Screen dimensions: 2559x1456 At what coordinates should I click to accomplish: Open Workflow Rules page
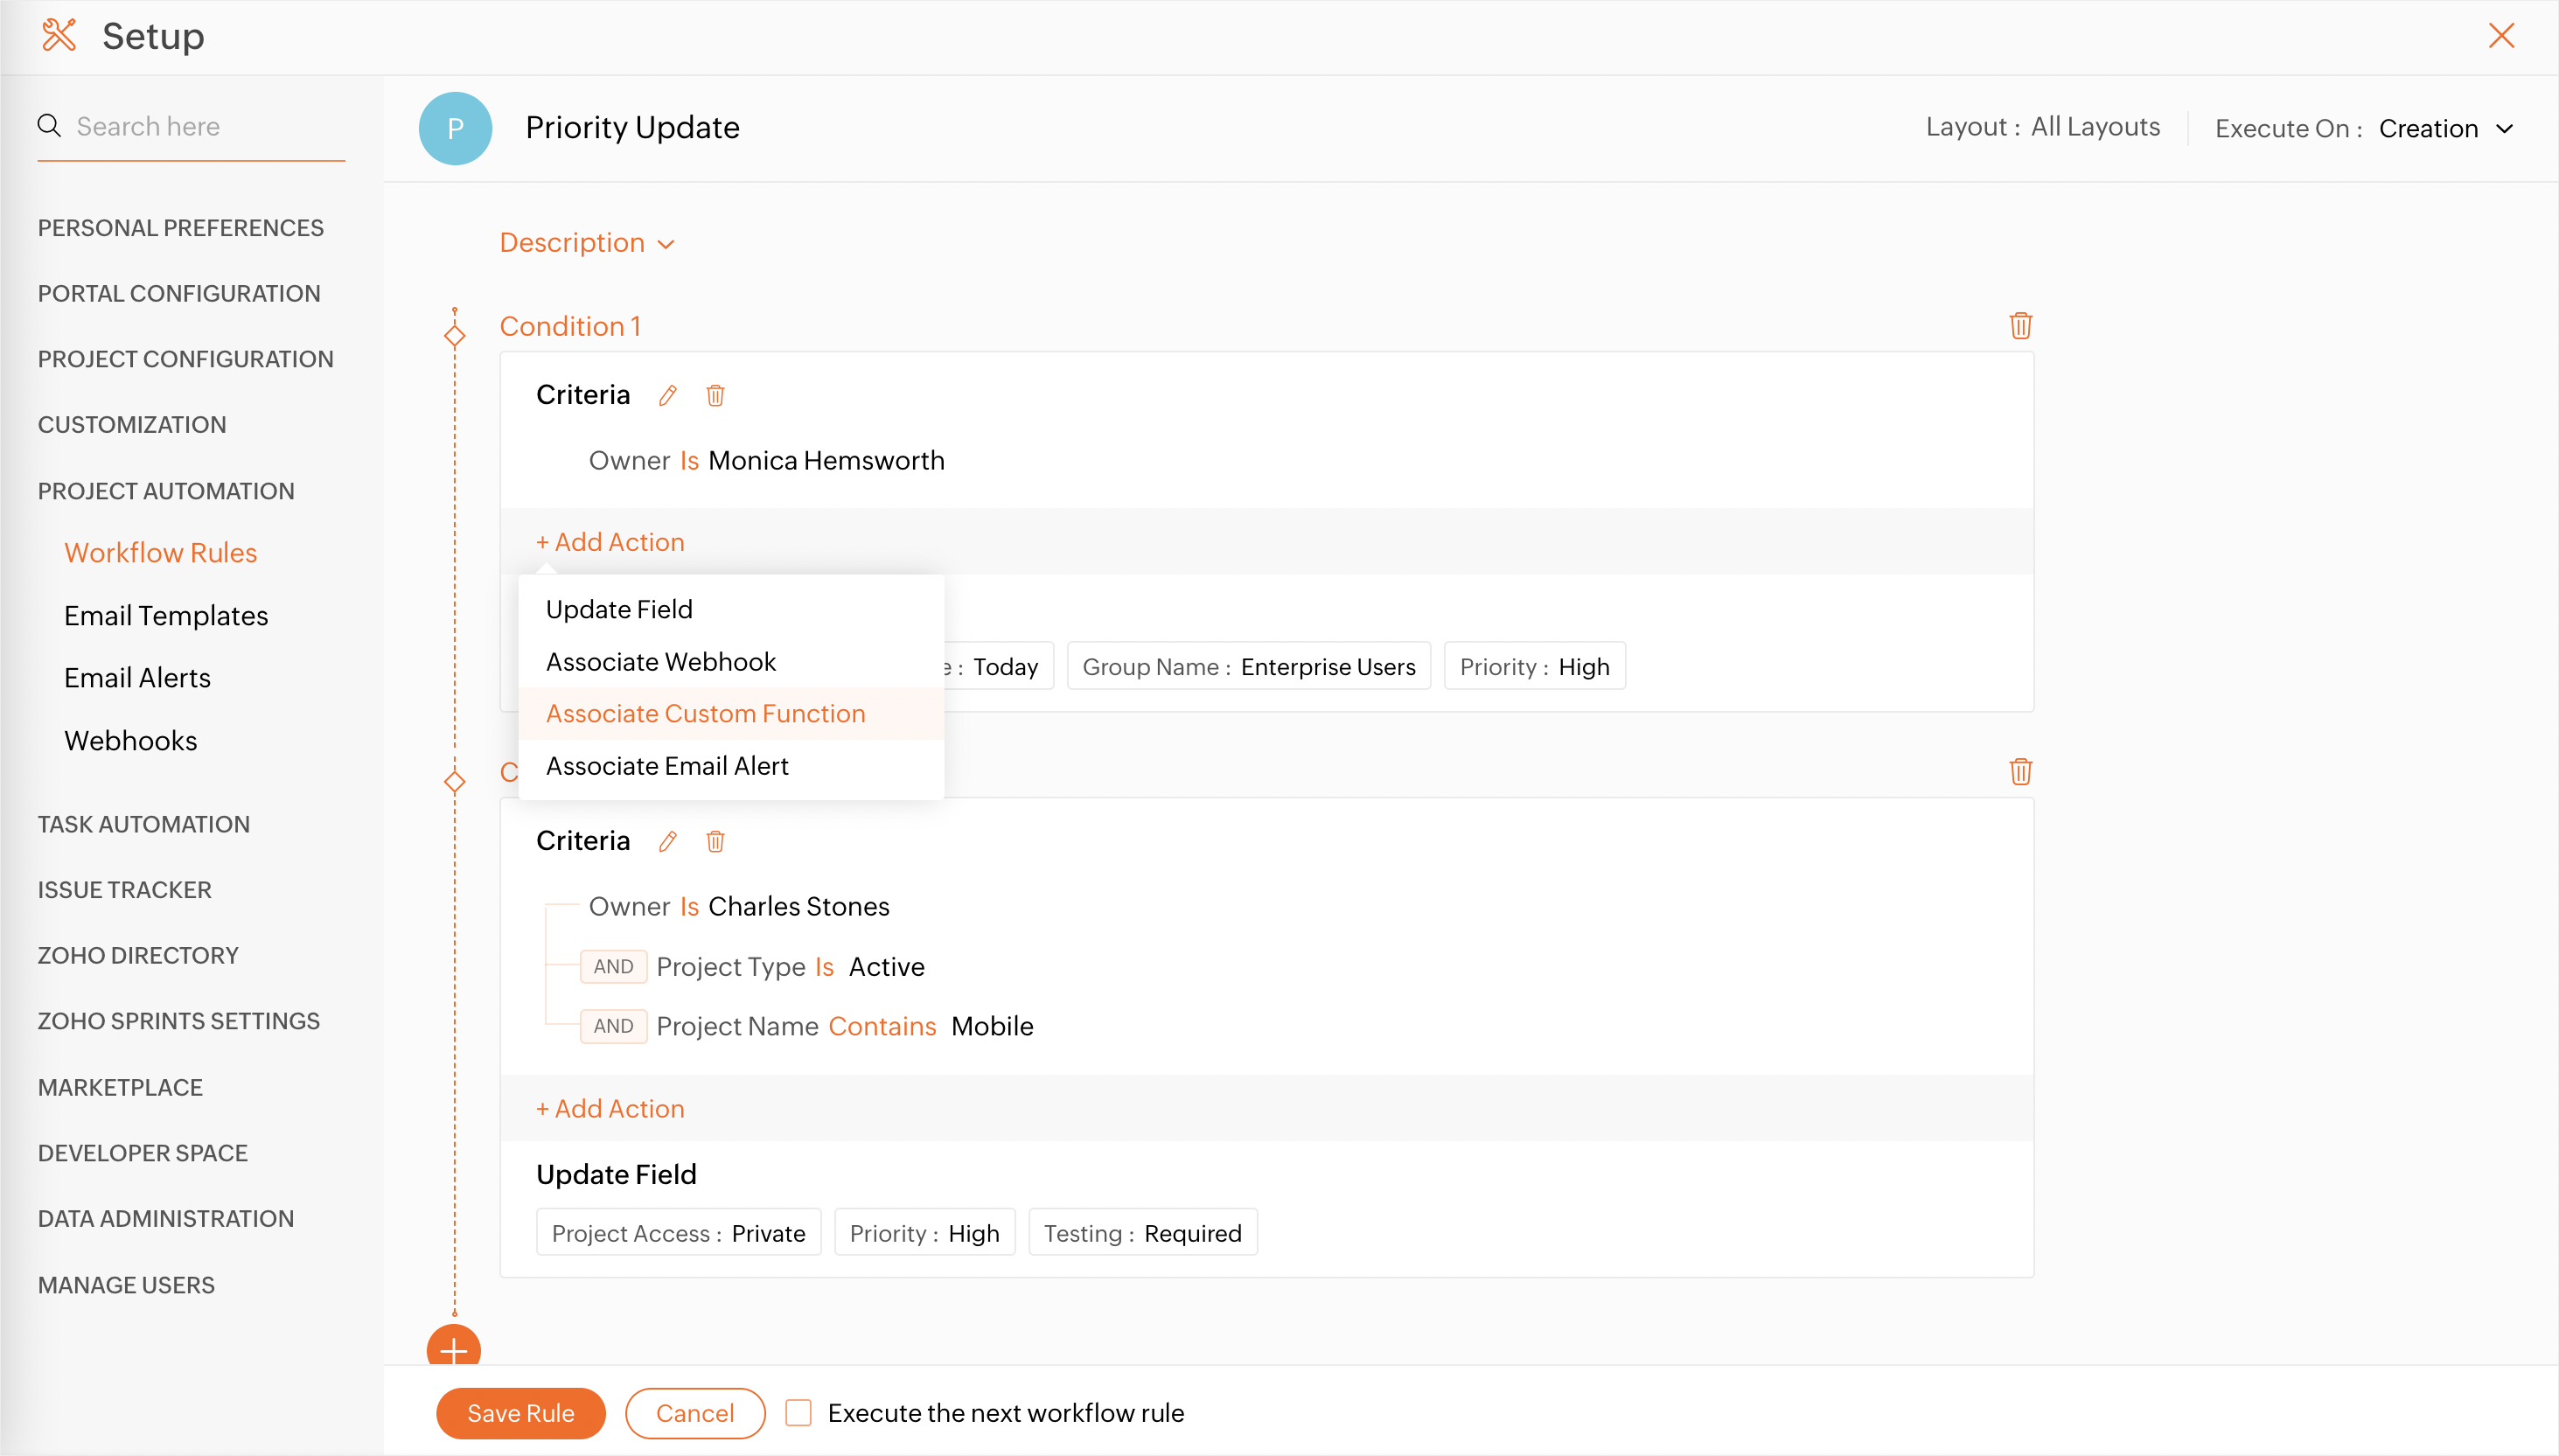161,553
